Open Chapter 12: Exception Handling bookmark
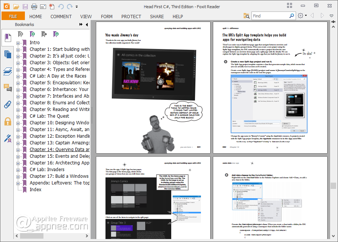The width and height of the screenshot is (338, 242). click(x=59, y=136)
